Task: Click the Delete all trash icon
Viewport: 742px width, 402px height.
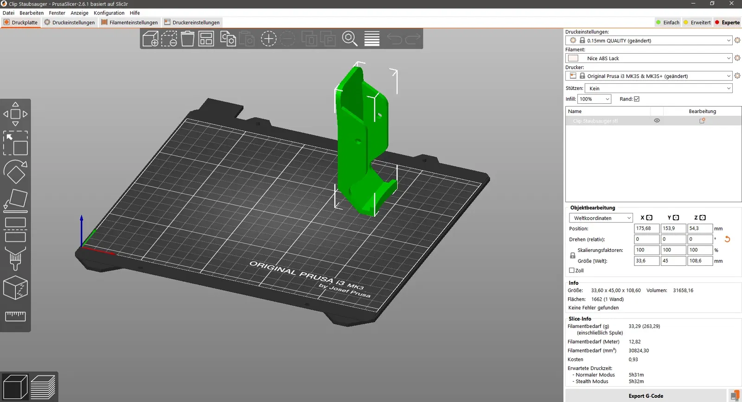Action: (187, 38)
